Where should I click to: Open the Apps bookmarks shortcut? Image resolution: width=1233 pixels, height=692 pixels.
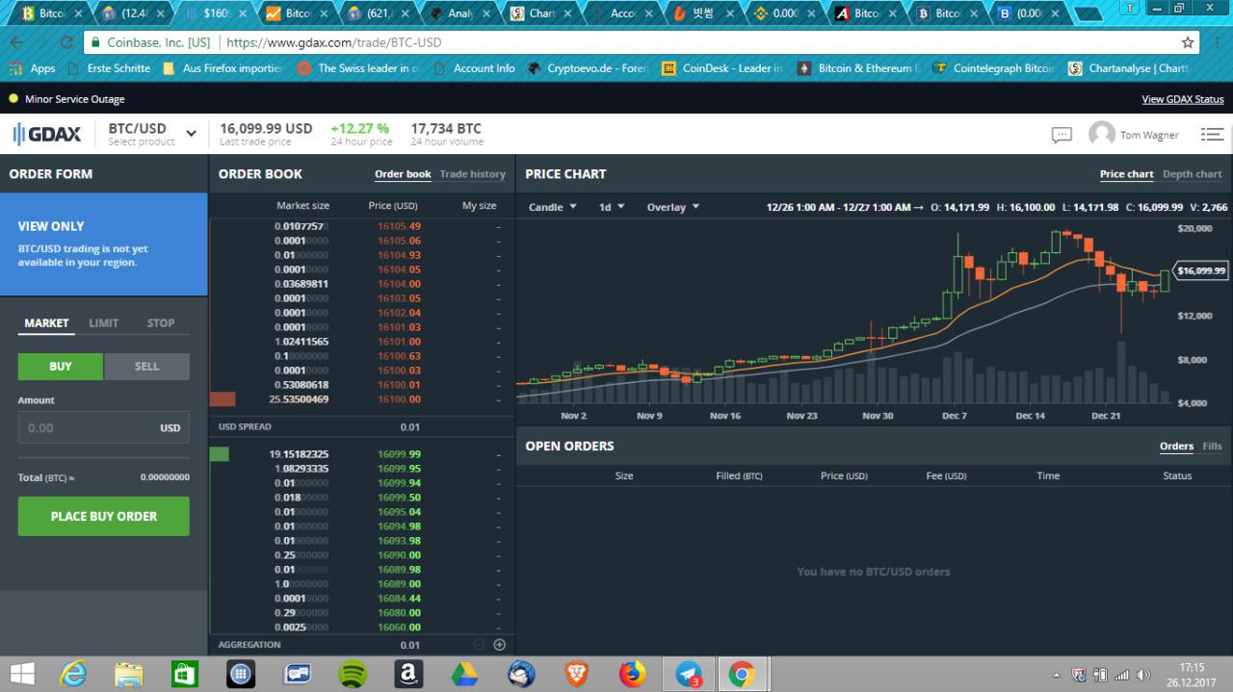pyautogui.click(x=33, y=68)
